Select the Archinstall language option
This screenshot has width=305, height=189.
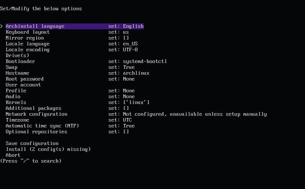click(x=75, y=26)
